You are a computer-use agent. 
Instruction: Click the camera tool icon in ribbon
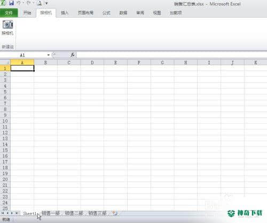pyautogui.click(x=7, y=25)
